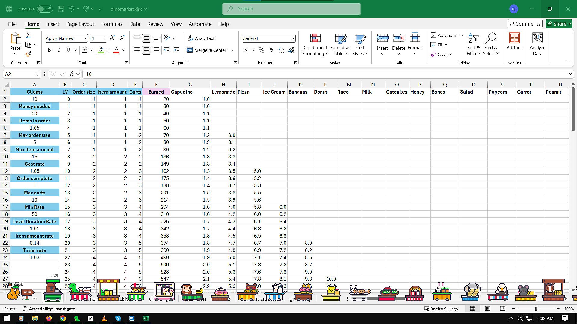Click the Borders icon
The width and height of the screenshot is (577, 324).
[x=84, y=50]
